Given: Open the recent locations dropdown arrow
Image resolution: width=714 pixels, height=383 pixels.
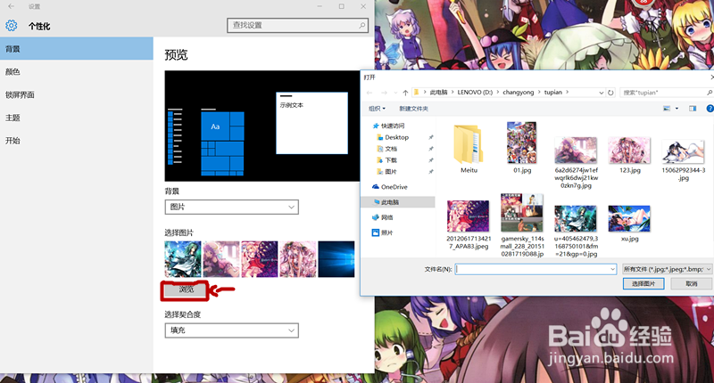Looking at the screenshot, I should point(395,93).
